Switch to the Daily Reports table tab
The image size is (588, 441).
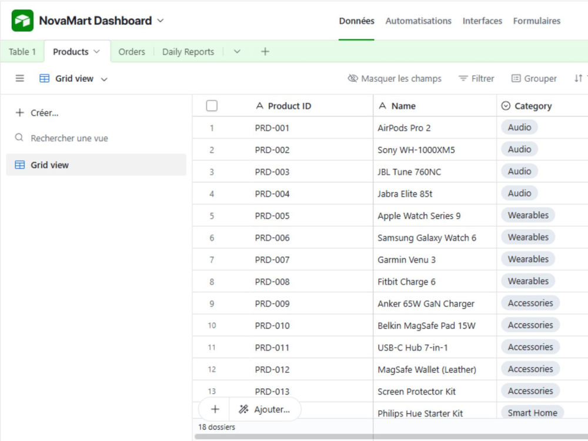[188, 52]
